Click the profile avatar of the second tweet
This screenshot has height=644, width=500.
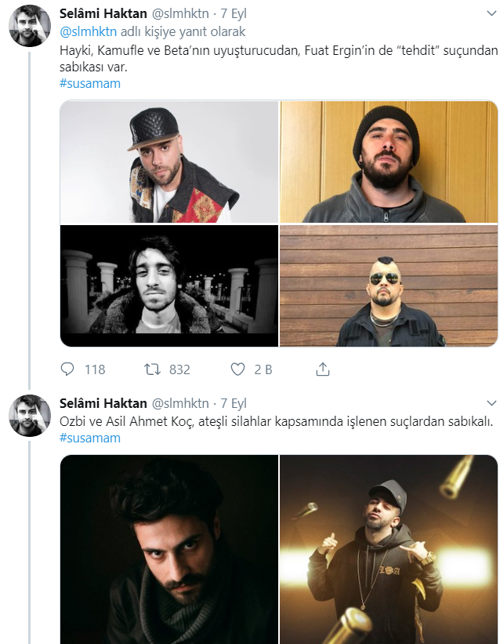point(30,416)
